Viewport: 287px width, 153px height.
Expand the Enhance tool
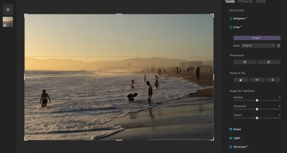[238, 18]
